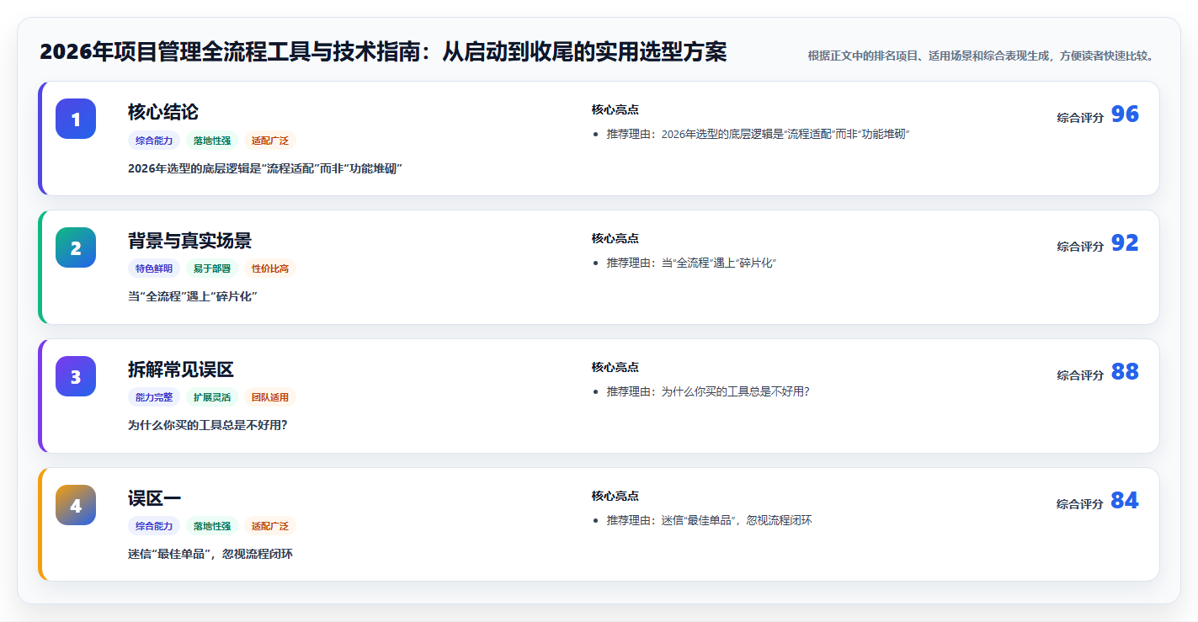Open the 核心结论 card title
1198x622 pixels.
coord(163,112)
